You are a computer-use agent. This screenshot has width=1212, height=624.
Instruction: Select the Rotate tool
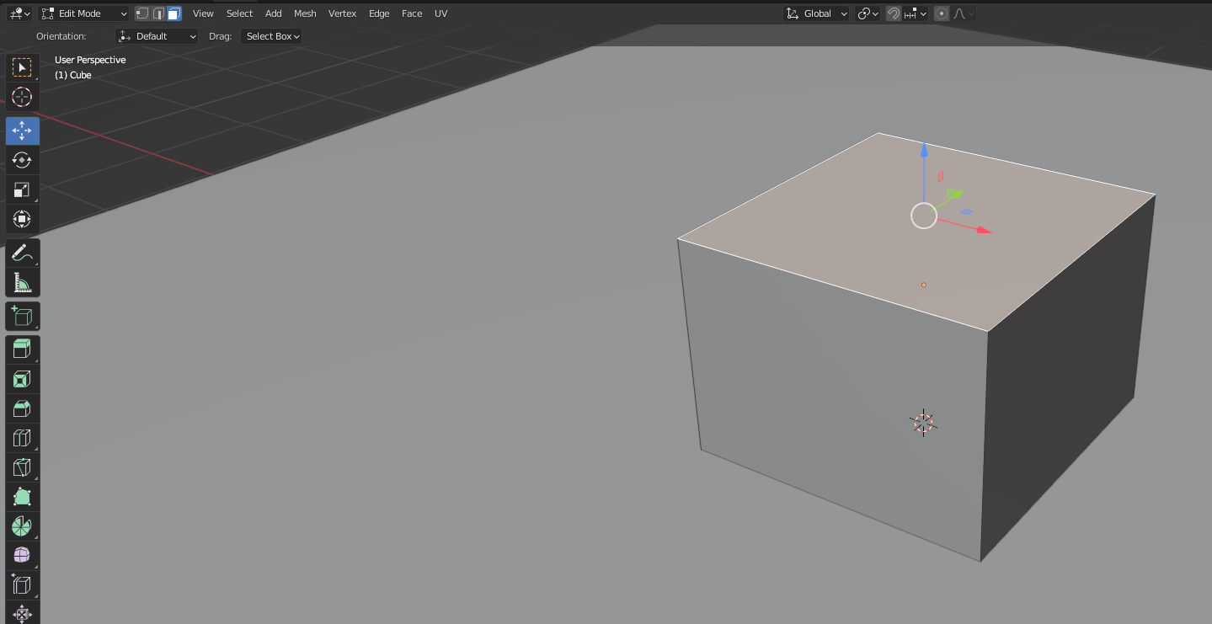tap(22, 160)
